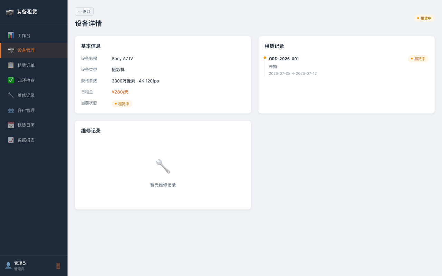Open the 工作台 menu item
Image resolution: width=442 pixels, height=276 pixels.
(34, 36)
